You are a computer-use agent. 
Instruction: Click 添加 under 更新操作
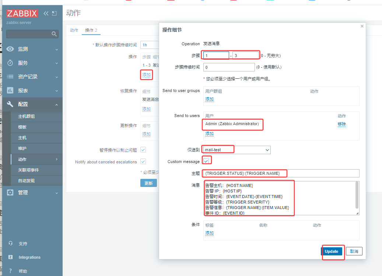point(146,134)
